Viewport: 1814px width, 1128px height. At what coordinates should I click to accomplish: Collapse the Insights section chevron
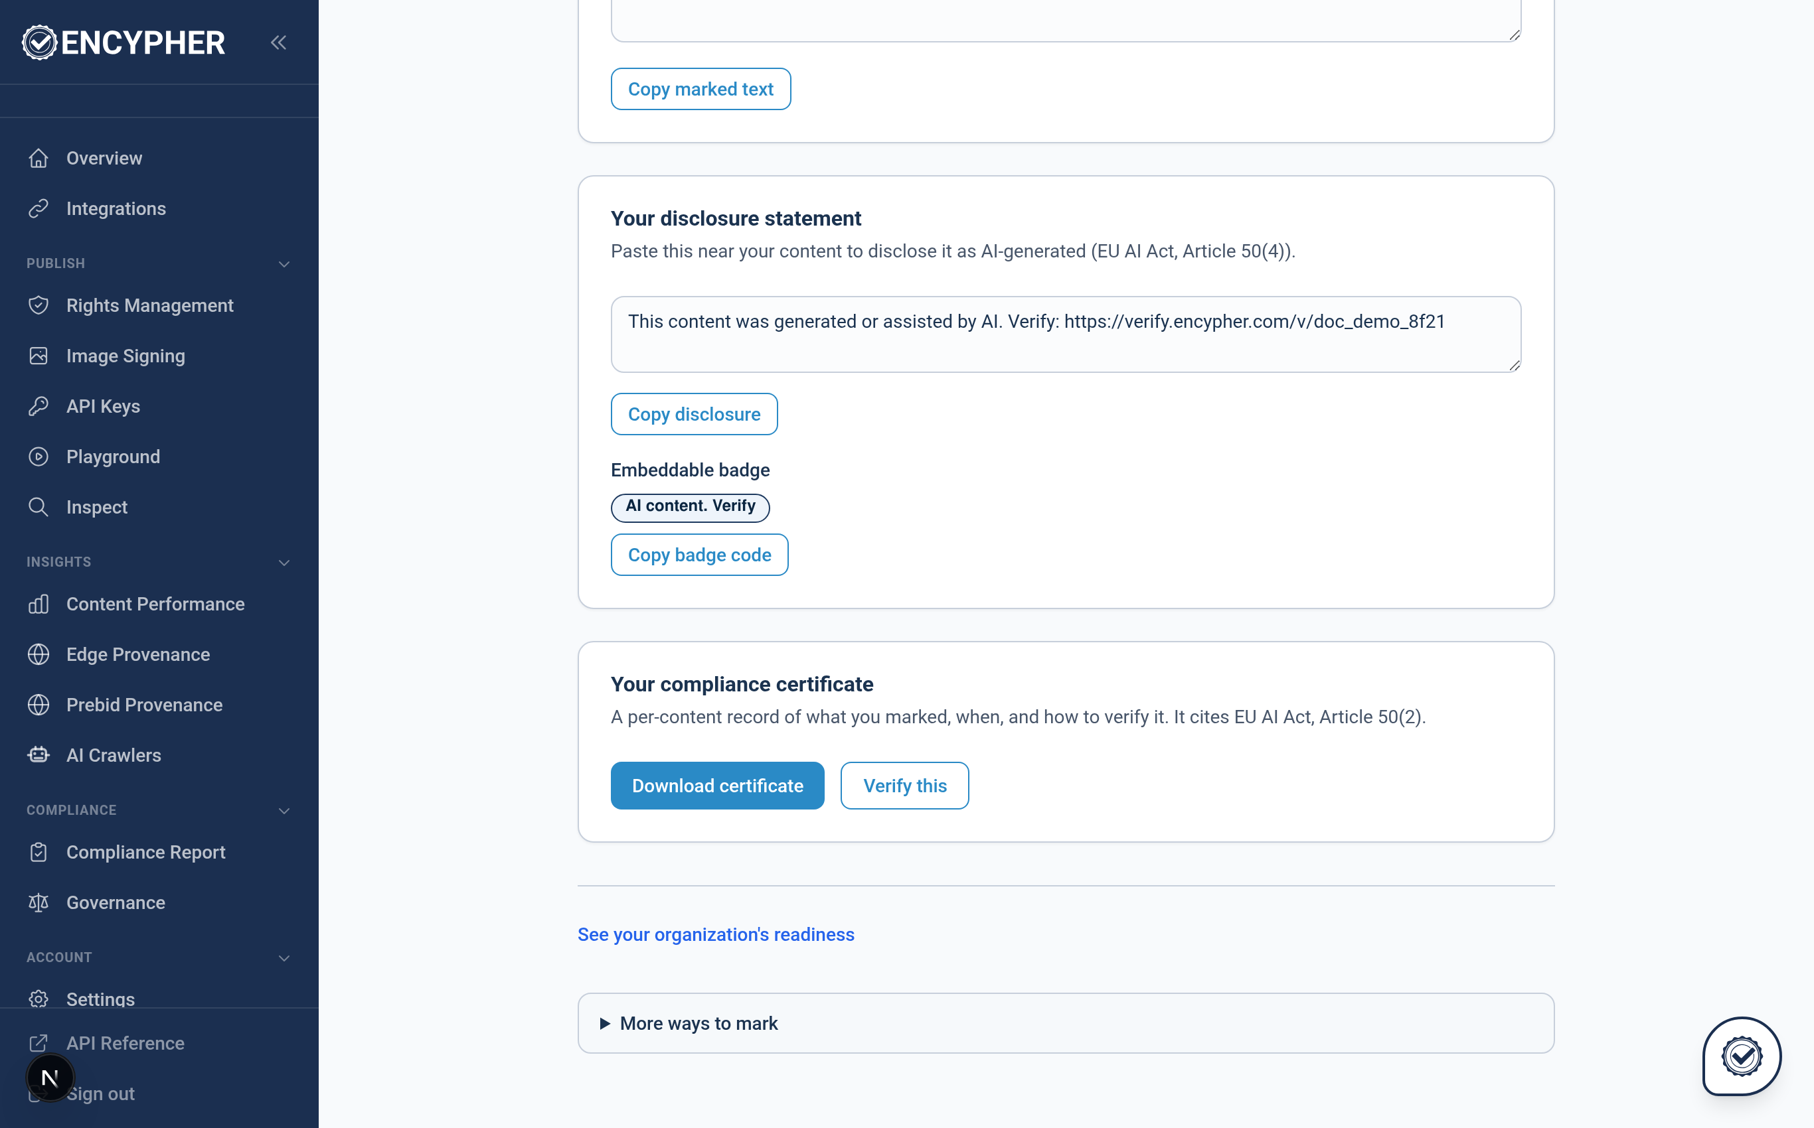(284, 563)
